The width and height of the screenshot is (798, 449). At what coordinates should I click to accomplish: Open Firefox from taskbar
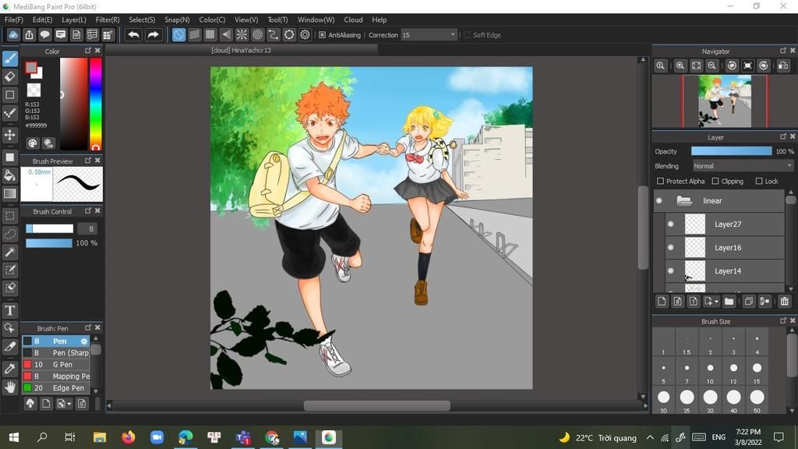click(129, 437)
